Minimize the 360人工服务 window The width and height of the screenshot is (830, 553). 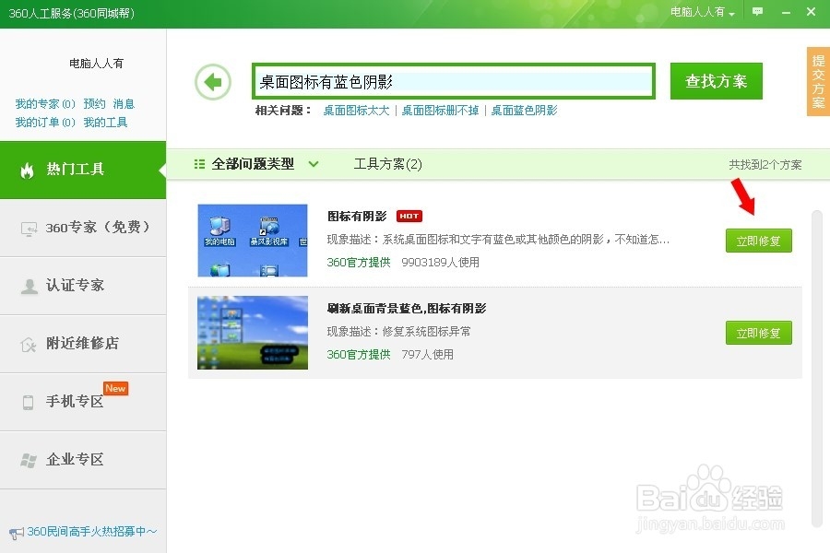[786, 12]
